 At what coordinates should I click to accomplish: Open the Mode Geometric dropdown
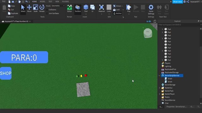58,6
